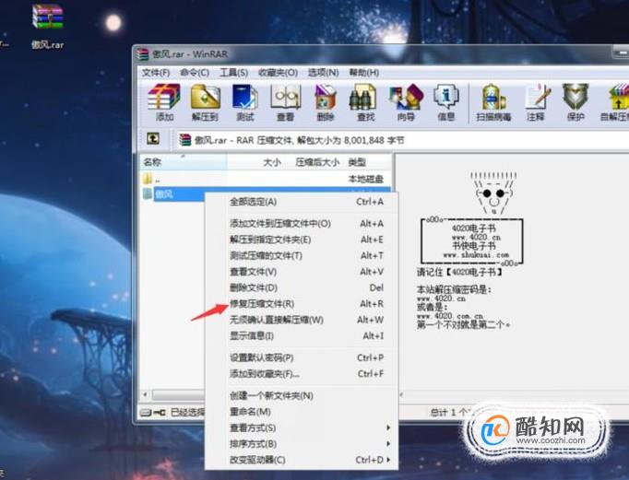This screenshot has height=480, width=629.
Task: Open the 文件(F) menu
Action: [156, 73]
